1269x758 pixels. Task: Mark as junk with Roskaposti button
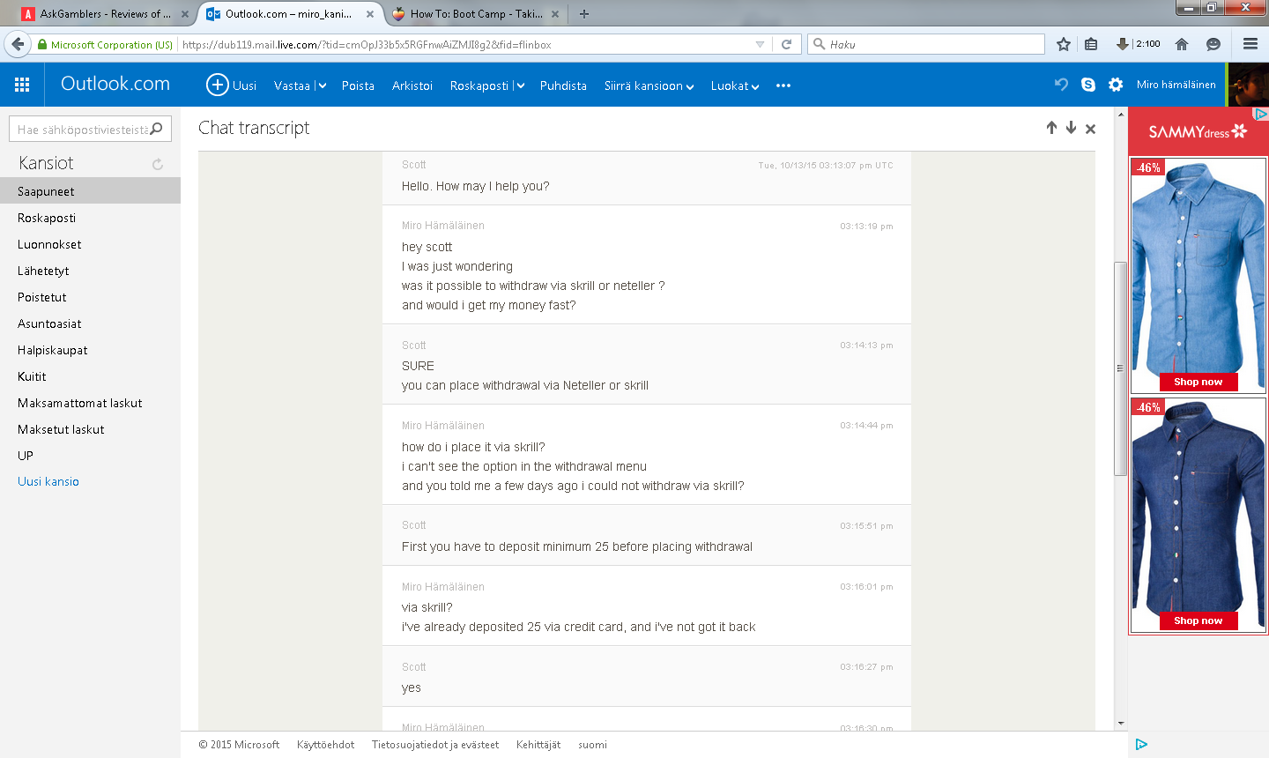click(479, 85)
